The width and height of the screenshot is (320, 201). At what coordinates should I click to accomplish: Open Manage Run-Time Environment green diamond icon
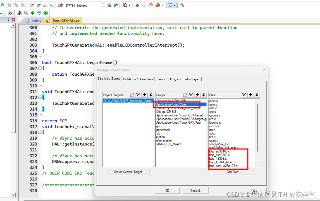(33, 13)
